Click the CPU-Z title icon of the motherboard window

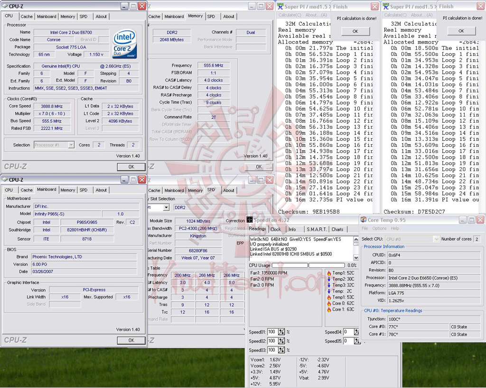(x=5, y=180)
